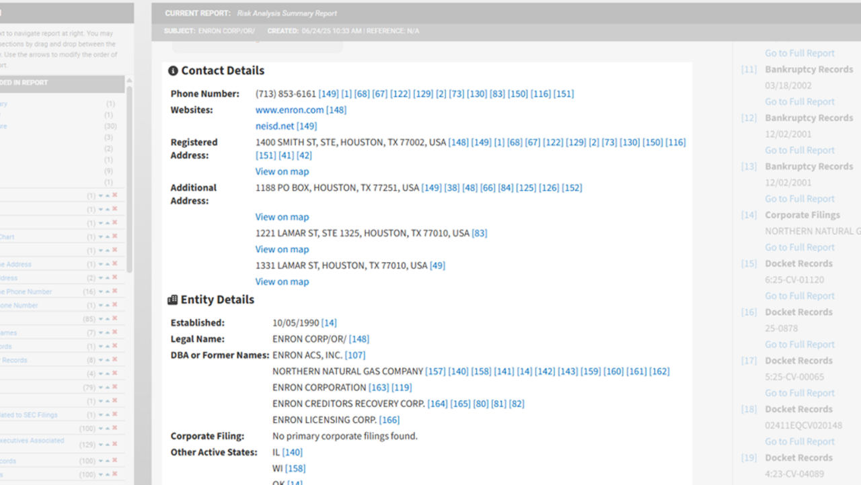Click the building icon beside Entity Details
The width and height of the screenshot is (861, 485).
tap(173, 300)
